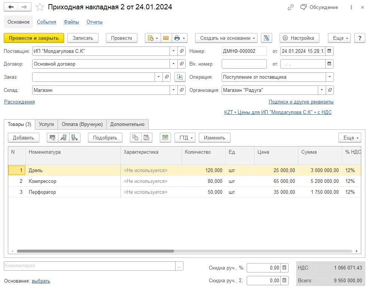368x289 pixels.
Task: Click the green table split icon
Action: coord(165,138)
